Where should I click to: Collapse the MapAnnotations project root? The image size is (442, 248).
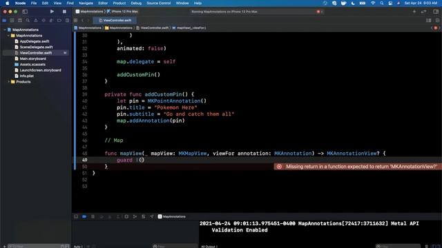pos(5,30)
